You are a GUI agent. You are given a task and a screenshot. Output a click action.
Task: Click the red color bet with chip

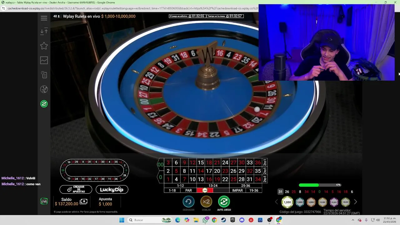pyautogui.click(x=205, y=190)
